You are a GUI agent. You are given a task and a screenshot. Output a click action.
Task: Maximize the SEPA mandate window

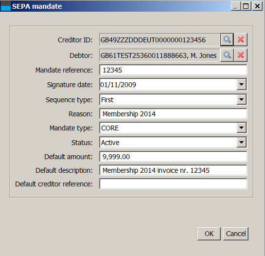[x=246, y=6]
